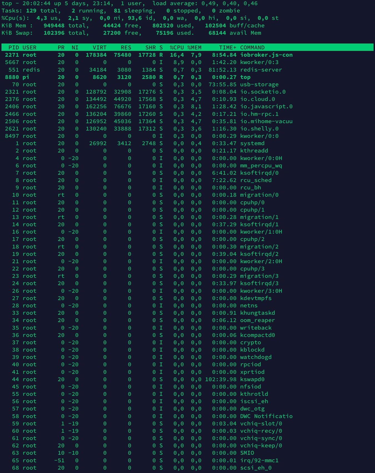The width and height of the screenshot is (375, 473).
Task: Click the '102:39.98' time value
Action: pyautogui.click(x=221, y=379)
